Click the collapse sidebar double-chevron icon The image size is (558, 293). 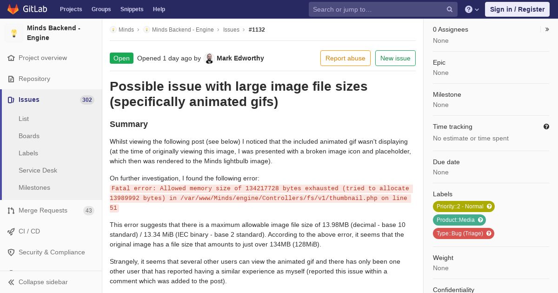point(11,282)
